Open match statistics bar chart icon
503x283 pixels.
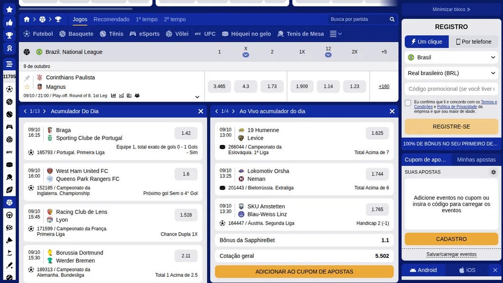click(x=113, y=95)
